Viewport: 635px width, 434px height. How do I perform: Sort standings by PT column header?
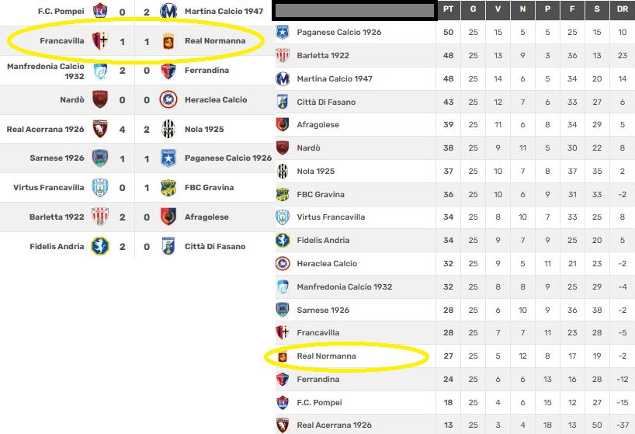tap(448, 9)
